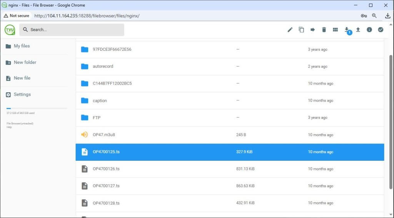Click the caption folder icon
This screenshot has height=218, width=394.
click(85, 100)
